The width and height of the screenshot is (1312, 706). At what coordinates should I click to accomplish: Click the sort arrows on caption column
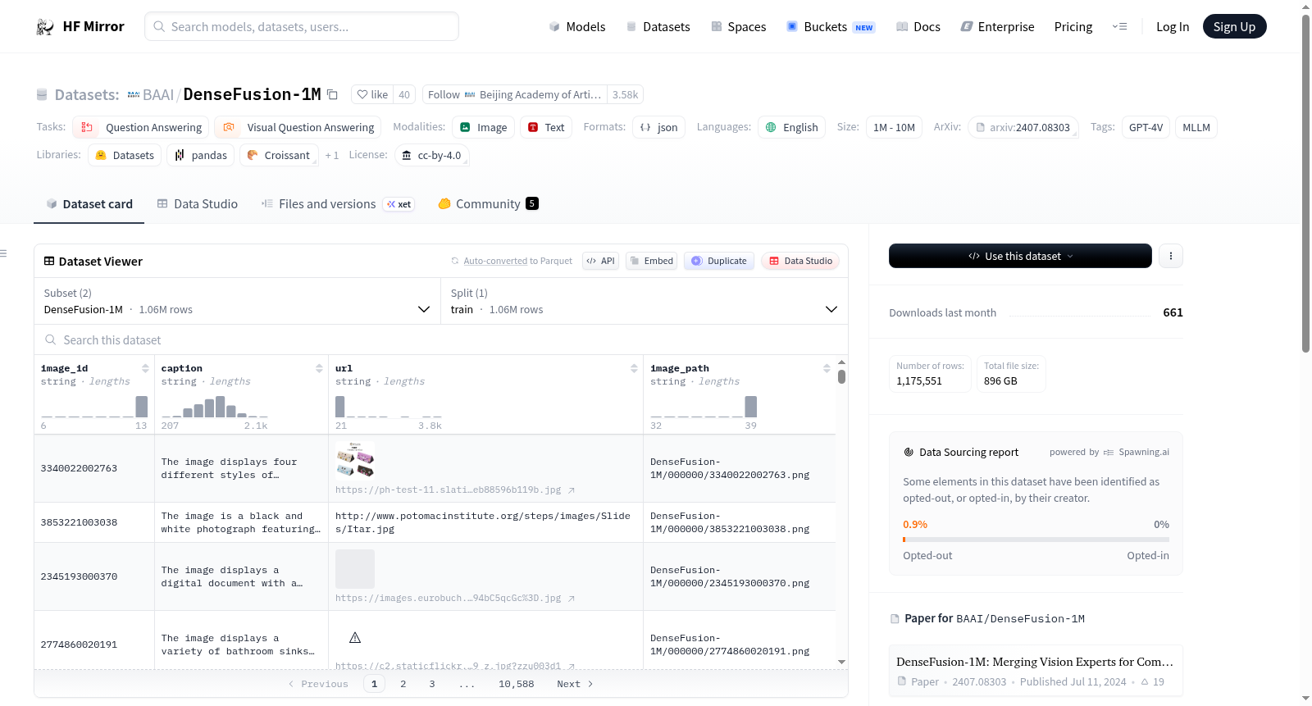319,368
